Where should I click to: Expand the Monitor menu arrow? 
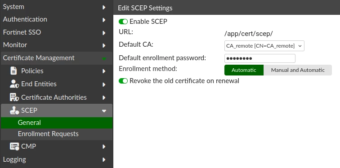tap(104, 45)
